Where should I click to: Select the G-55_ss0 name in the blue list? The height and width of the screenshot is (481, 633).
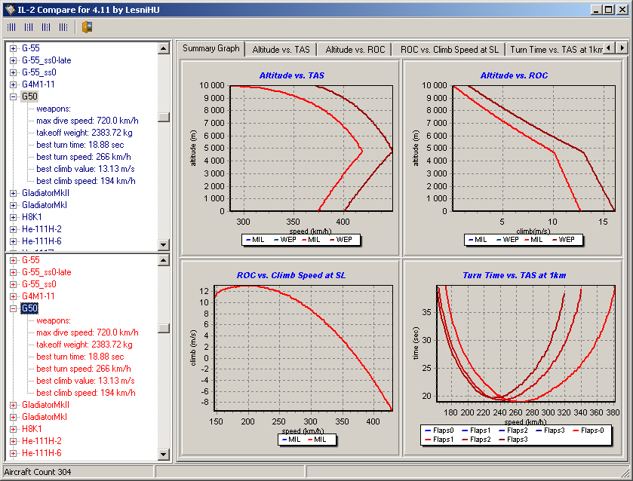pyautogui.click(x=39, y=72)
